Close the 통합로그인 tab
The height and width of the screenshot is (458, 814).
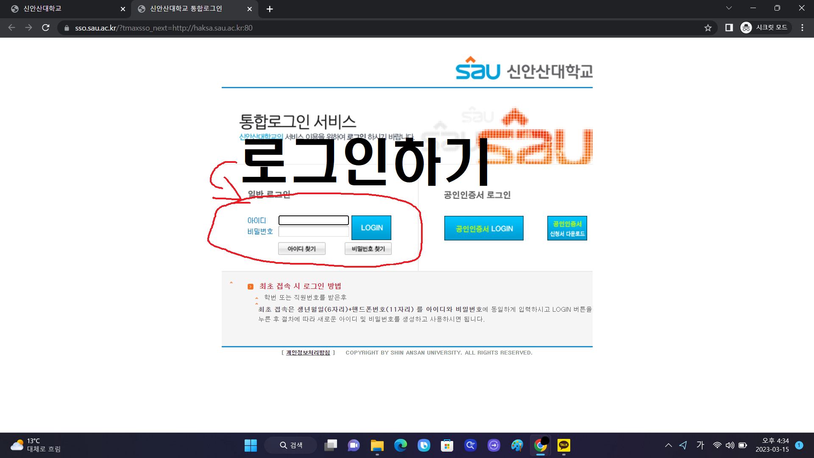(x=249, y=9)
